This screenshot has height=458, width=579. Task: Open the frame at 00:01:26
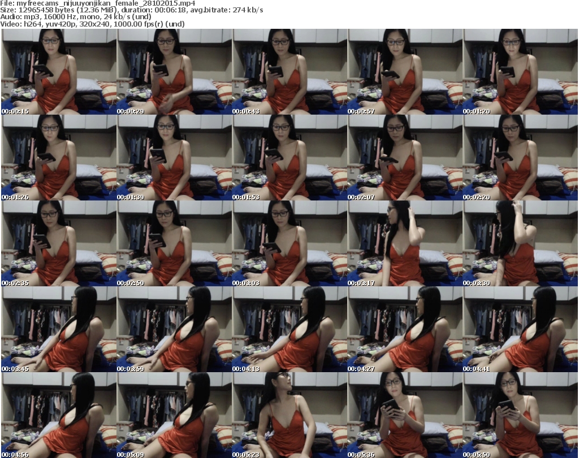pyautogui.click(x=59, y=158)
